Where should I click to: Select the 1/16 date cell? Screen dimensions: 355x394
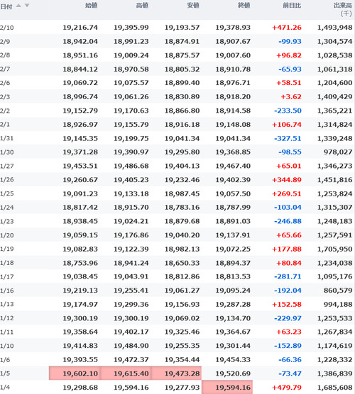point(7,291)
